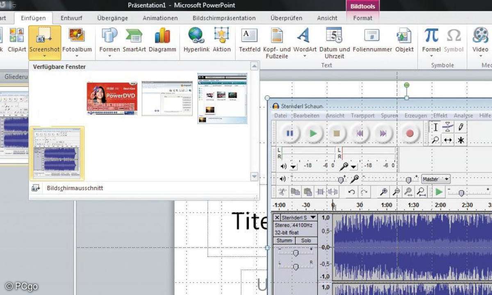Open the Formel equation dropdown
Viewport: 492px width, 295px height.
pos(431,42)
